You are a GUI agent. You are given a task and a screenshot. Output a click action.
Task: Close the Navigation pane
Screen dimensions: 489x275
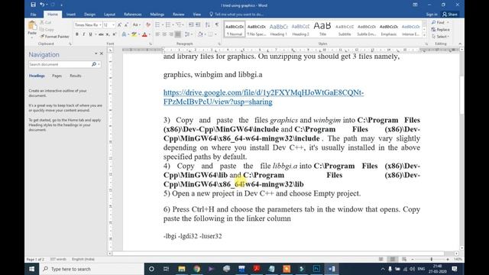pyautogui.click(x=102, y=53)
